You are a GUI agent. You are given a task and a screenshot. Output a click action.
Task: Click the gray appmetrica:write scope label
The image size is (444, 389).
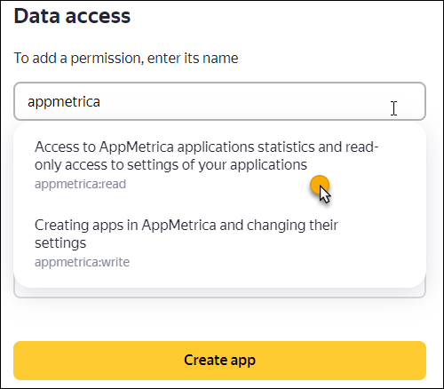point(82,262)
